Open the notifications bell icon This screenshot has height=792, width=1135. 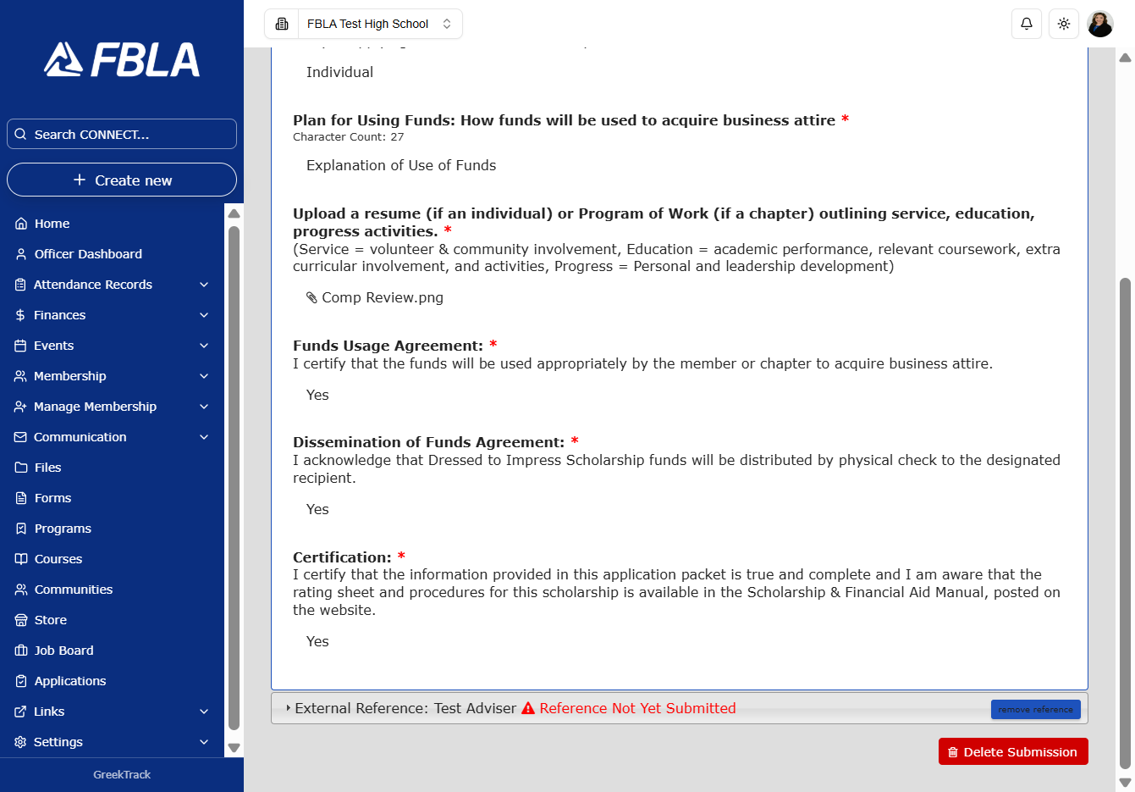tap(1027, 24)
